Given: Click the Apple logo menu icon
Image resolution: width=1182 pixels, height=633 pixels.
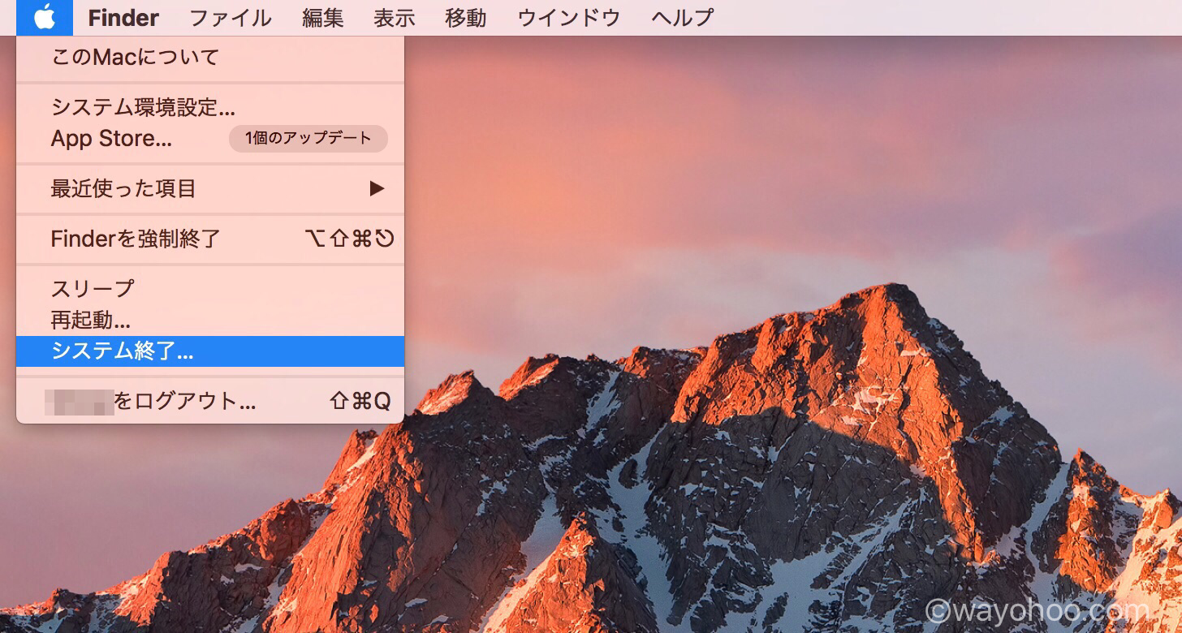Looking at the screenshot, I should coord(45,17).
